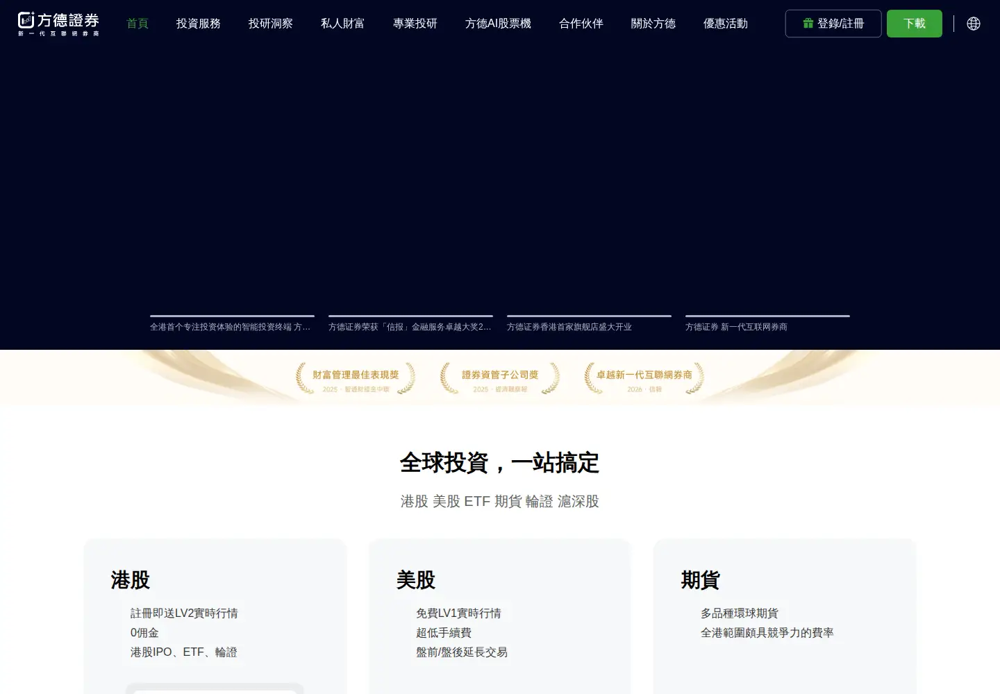Click the 0佣金 text
Image resolution: width=1000 pixels, height=694 pixels.
click(144, 633)
